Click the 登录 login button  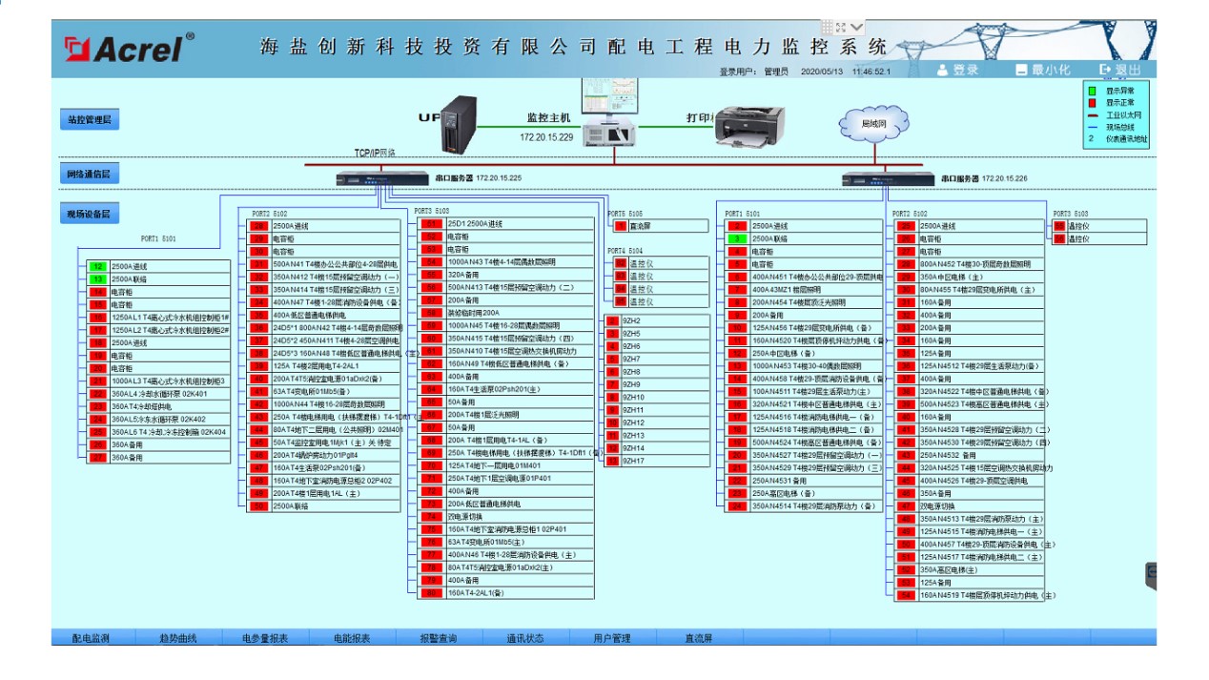click(957, 70)
